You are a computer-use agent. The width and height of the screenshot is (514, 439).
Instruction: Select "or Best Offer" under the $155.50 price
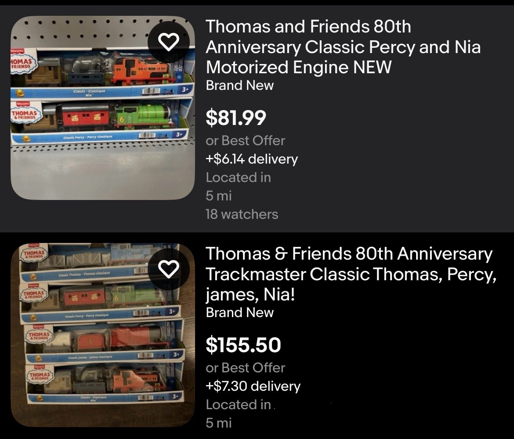click(x=245, y=368)
